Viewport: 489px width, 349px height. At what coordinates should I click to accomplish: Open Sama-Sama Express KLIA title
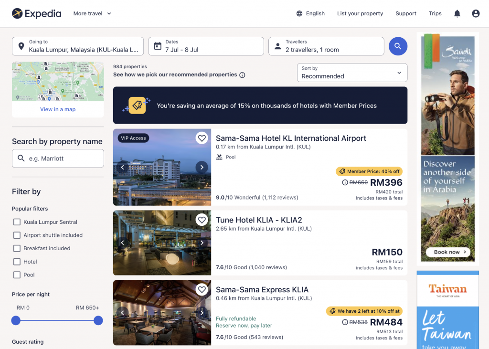[x=262, y=289]
